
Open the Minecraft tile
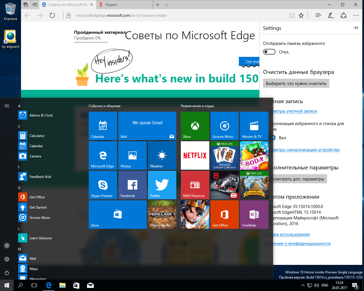coord(162,215)
